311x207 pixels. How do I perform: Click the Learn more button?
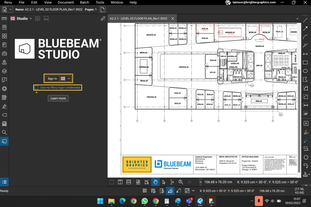(x=58, y=98)
